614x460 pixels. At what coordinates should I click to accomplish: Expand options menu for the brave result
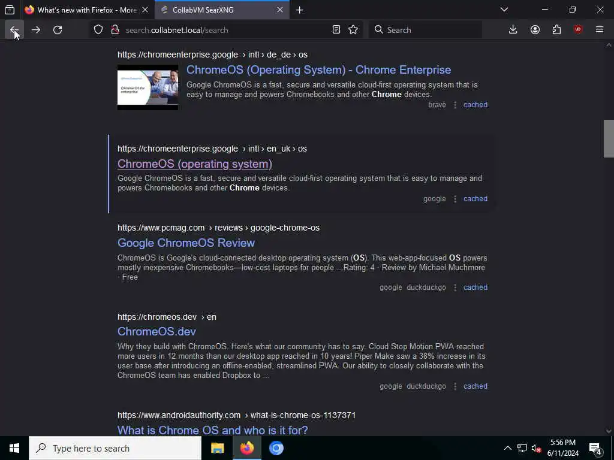(455, 105)
